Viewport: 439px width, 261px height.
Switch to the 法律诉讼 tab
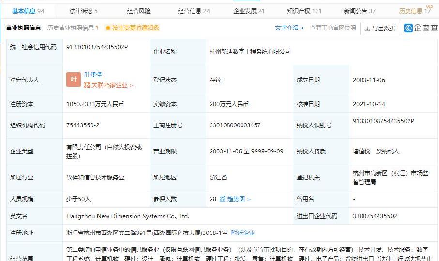pos(83,11)
